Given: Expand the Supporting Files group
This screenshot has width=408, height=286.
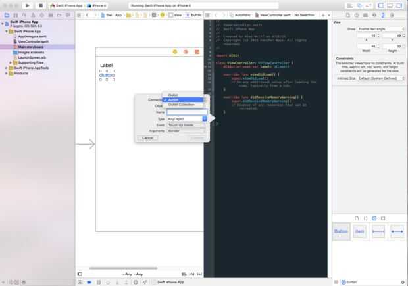Looking at the screenshot, I should (x=11, y=62).
